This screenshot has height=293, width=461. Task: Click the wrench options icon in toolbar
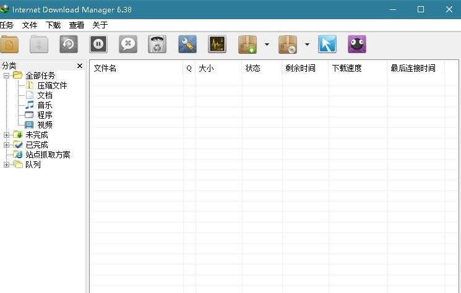click(x=187, y=45)
